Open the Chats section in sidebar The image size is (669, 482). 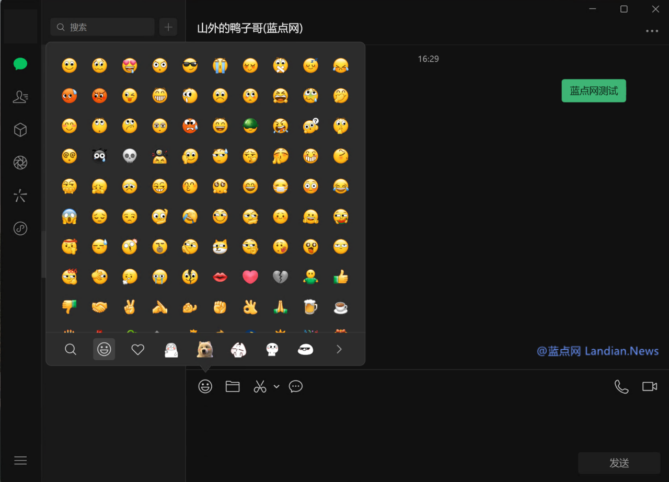pos(20,64)
